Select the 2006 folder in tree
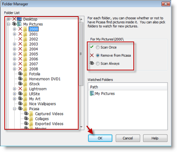The image size is (177, 152). pyautogui.click(x=34, y=59)
